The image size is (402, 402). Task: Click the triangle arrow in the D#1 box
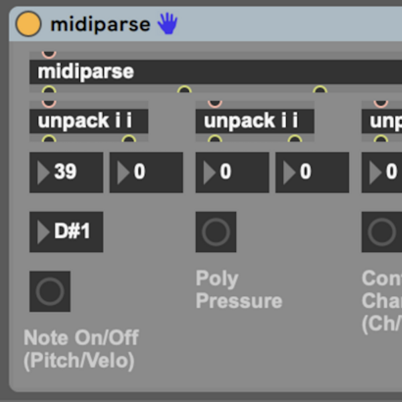pos(44,232)
